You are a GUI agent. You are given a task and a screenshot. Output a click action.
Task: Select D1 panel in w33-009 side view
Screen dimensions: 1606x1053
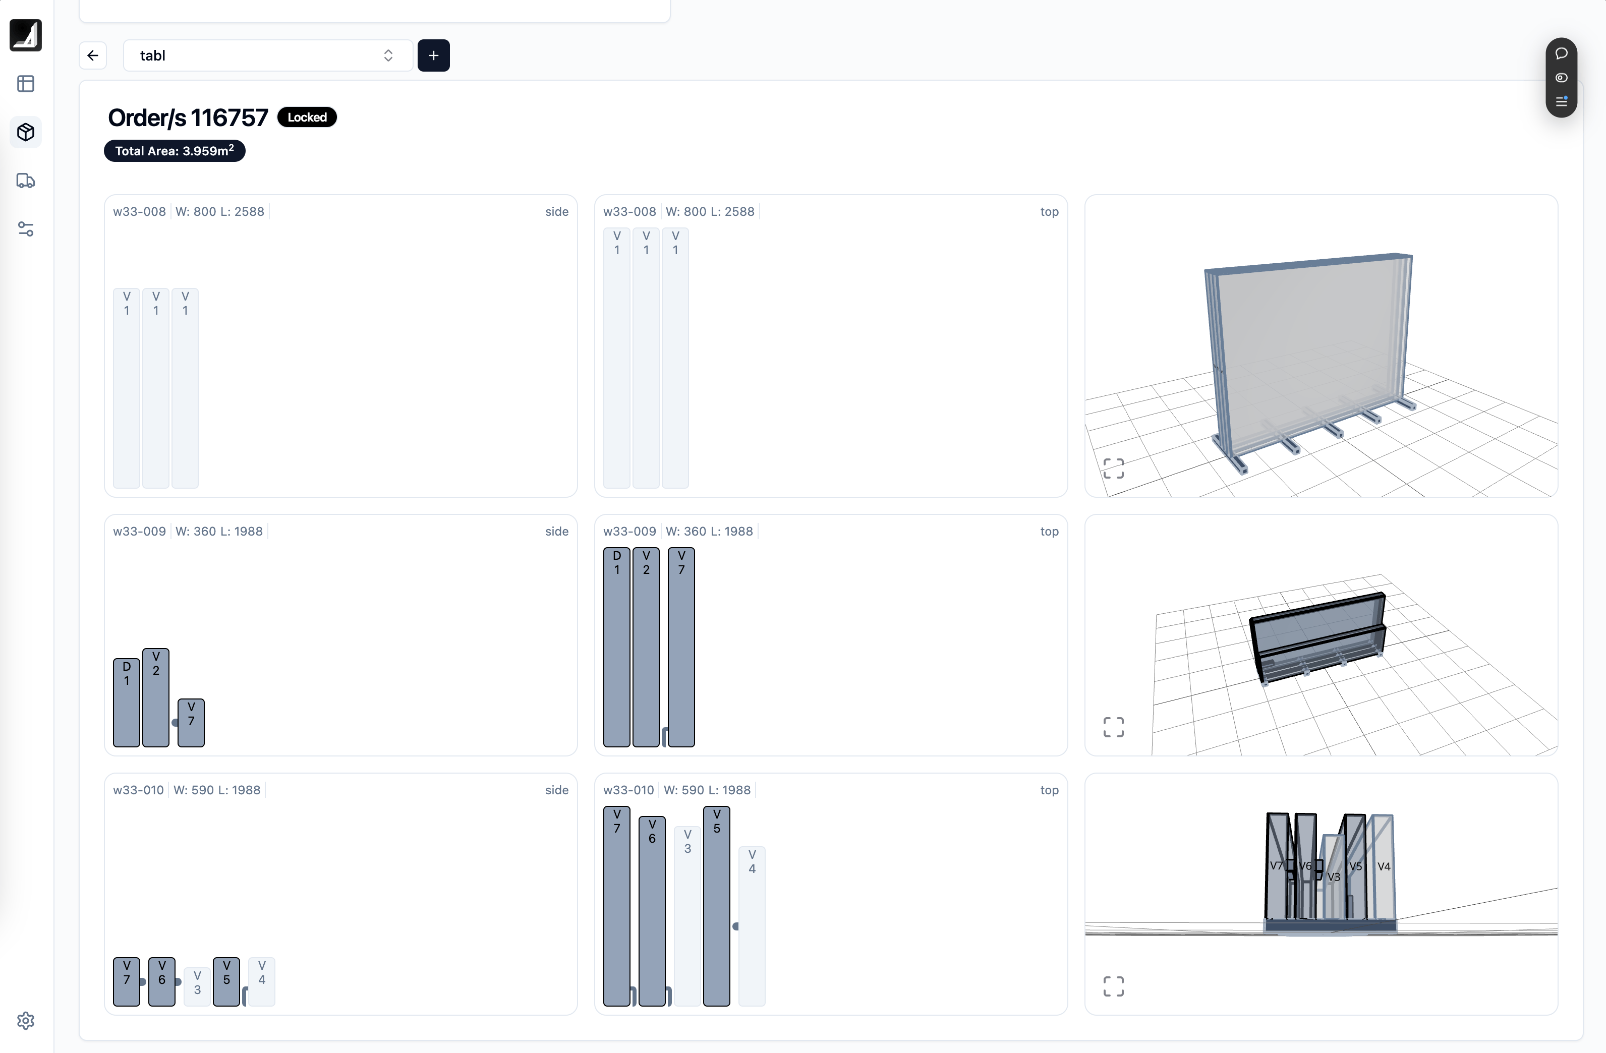[x=127, y=703]
